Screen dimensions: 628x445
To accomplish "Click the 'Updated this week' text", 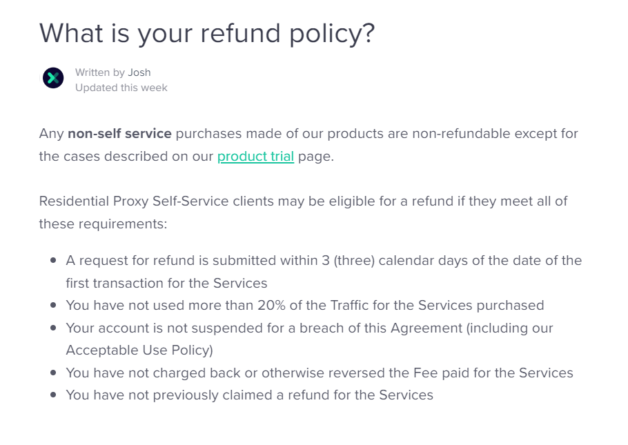I will [x=121, y=88].
